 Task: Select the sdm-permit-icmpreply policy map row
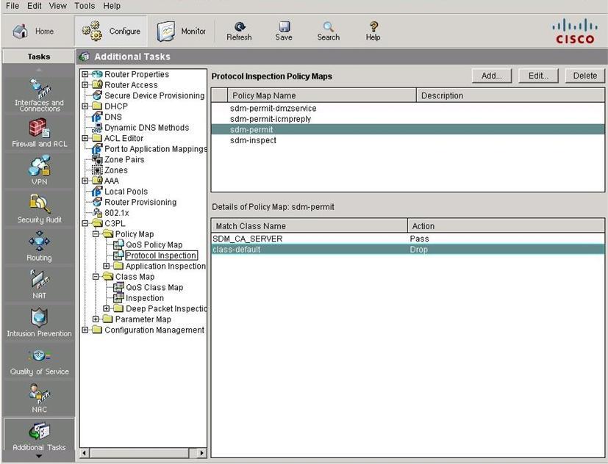coord(408,119)
